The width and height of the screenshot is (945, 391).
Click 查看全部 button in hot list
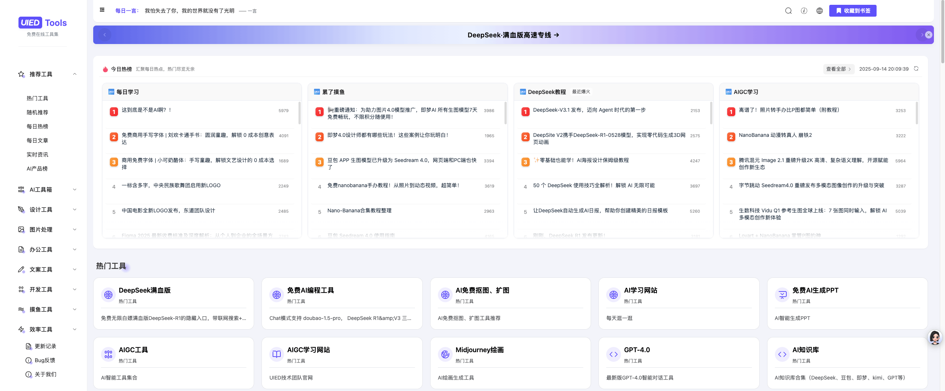tap(838, 69)
